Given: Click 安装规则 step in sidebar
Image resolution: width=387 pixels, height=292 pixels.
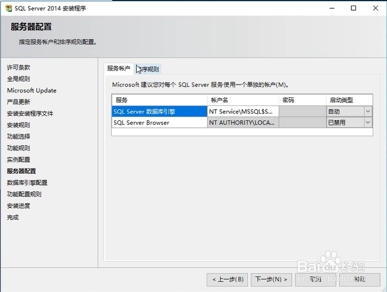Looking at the screenshot, I should 18,125.
